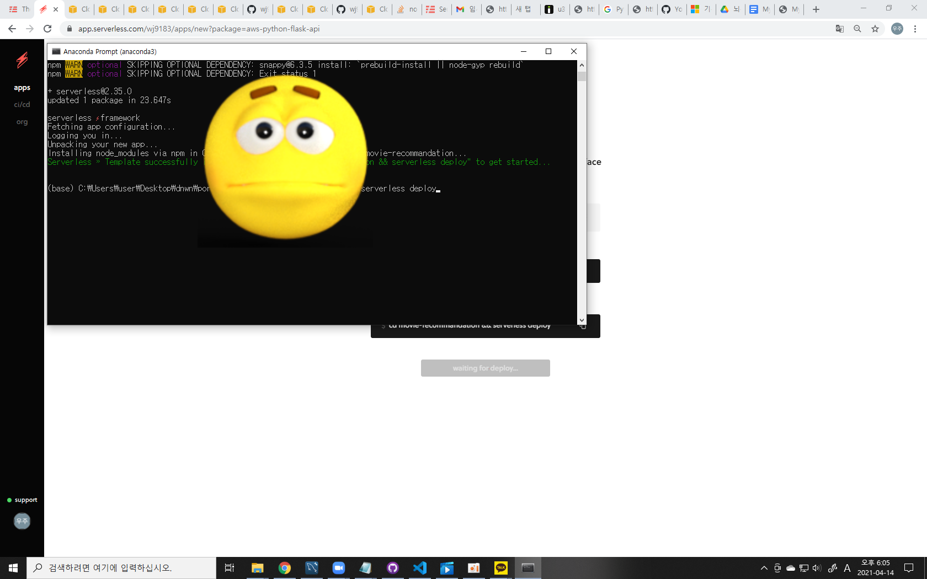Switch to the u3 tab
This screenshot has width=927, height=579.
(555, 9)
